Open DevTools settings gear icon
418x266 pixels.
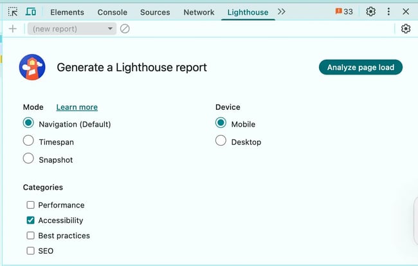[x=370, y=12]
